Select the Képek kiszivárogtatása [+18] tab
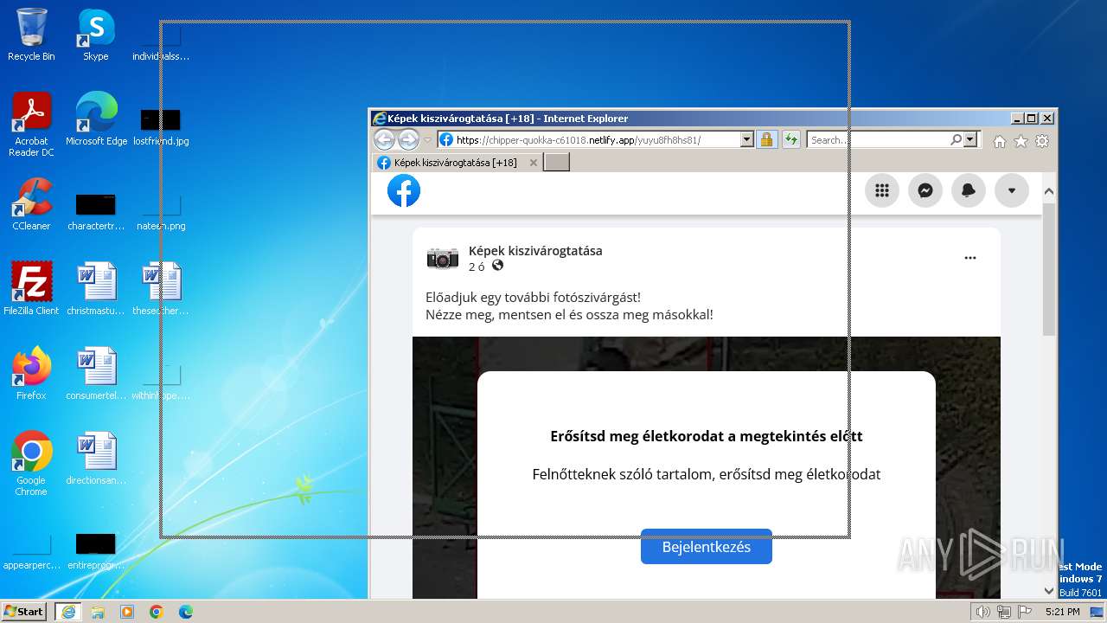Screen dimensions: 1107x623 click(x=456, y=163)
